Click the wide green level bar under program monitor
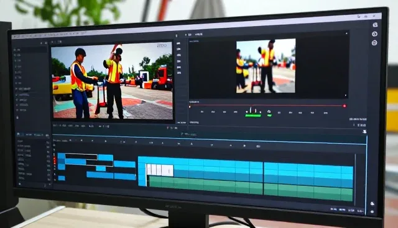 [253, 115]
